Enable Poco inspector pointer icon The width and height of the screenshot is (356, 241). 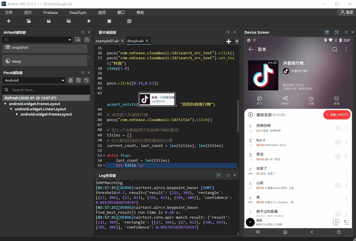click(x=78, y=80)
